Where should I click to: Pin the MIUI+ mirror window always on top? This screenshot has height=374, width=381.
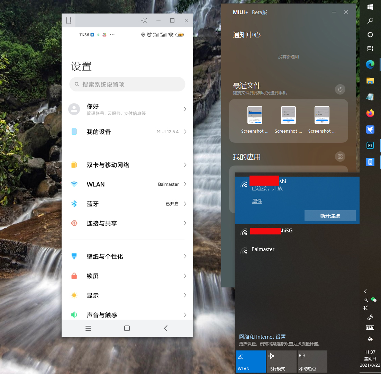coord(144,20)
